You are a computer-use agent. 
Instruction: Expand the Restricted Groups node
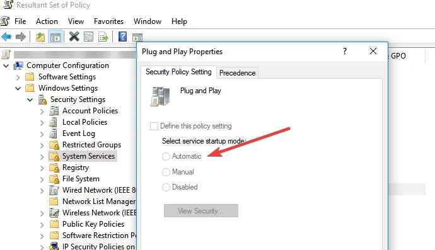click(x=42, y=145)
